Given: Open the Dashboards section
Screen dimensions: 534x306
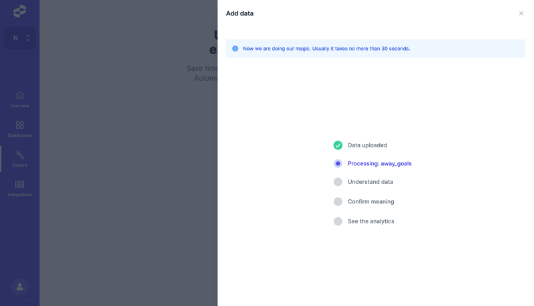Looking at the screenshot, I should tap(20, 129).
